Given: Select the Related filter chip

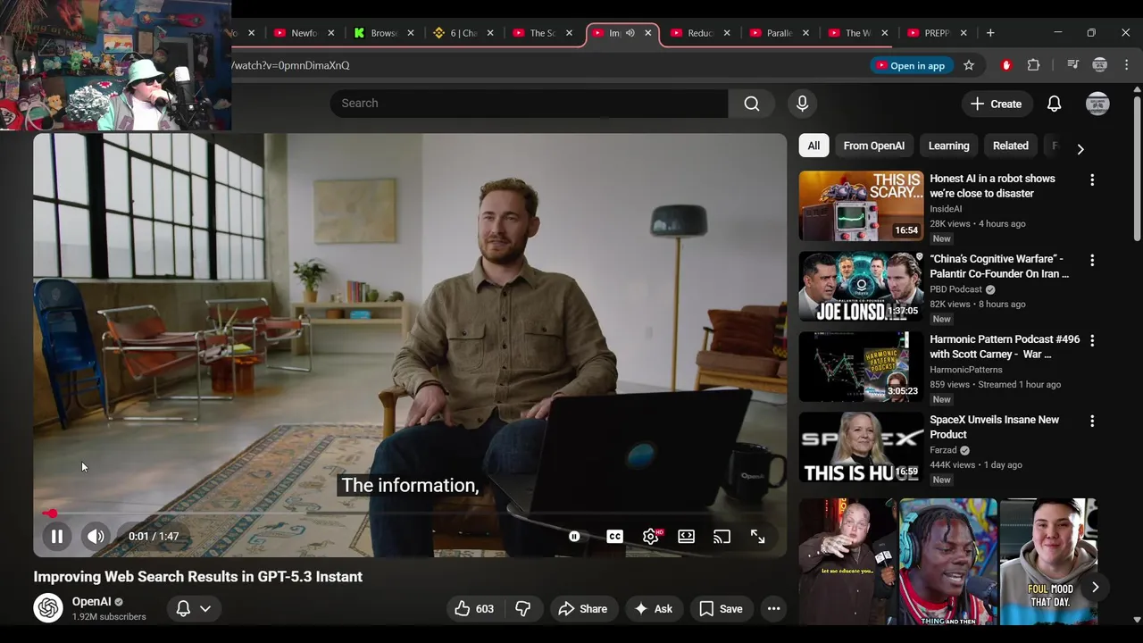Looking at the screenshot, I should 1010,146.
